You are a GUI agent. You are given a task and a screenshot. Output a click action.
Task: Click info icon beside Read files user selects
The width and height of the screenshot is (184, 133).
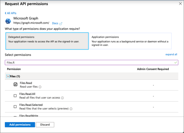(71, 109)
